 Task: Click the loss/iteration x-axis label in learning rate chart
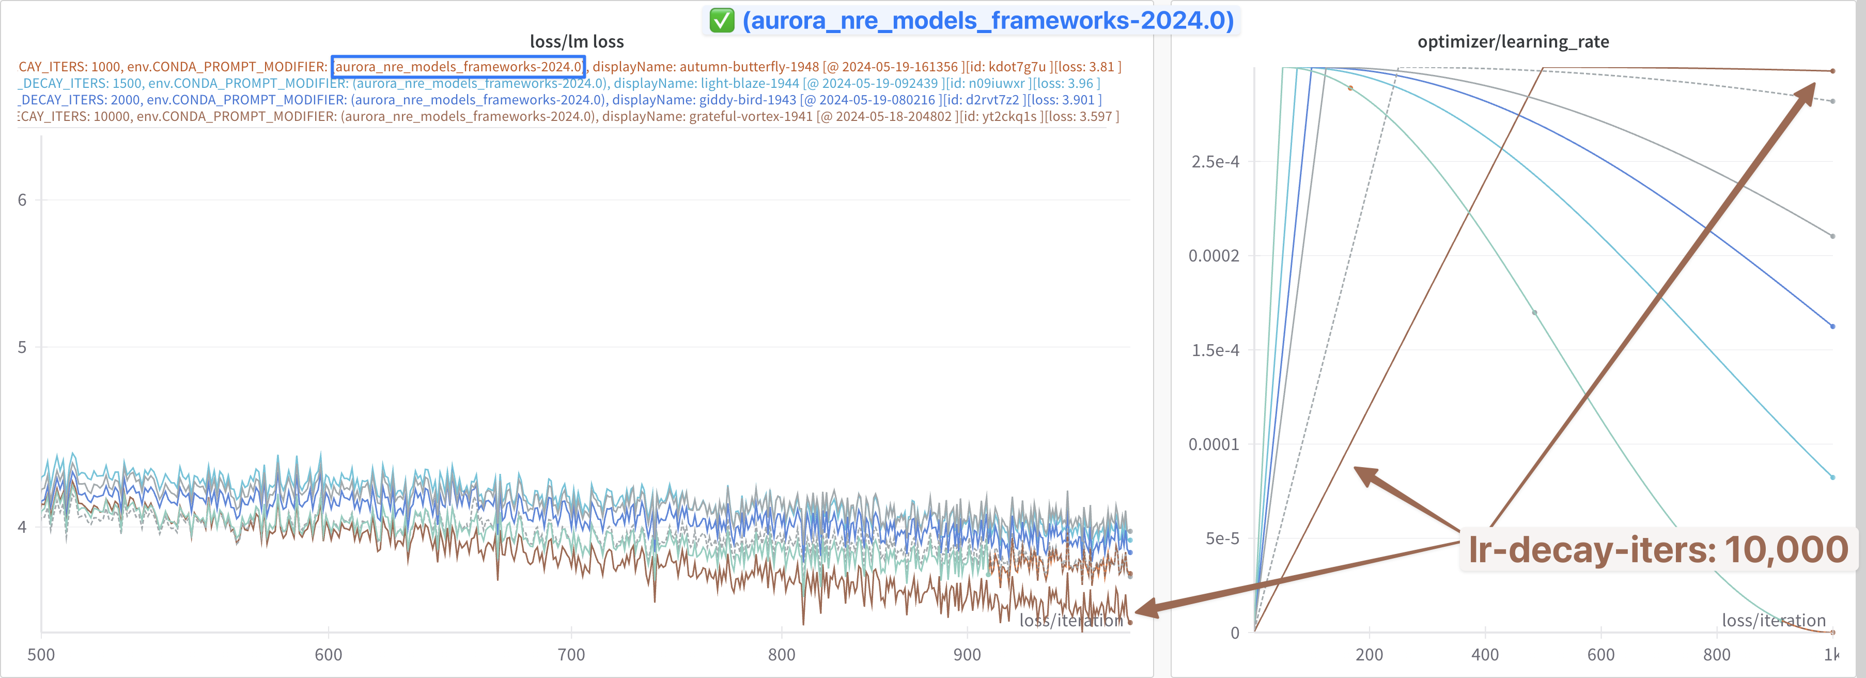(1774, 621)
